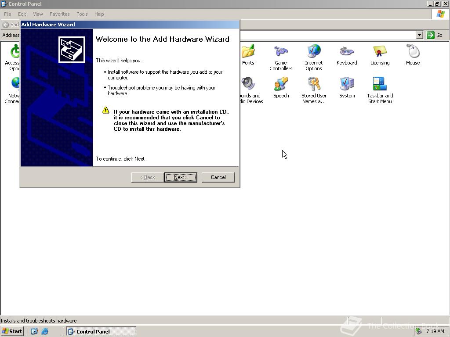Click the 'Welcome to the Add Hardware Wizard' heading

pos(163,39)
